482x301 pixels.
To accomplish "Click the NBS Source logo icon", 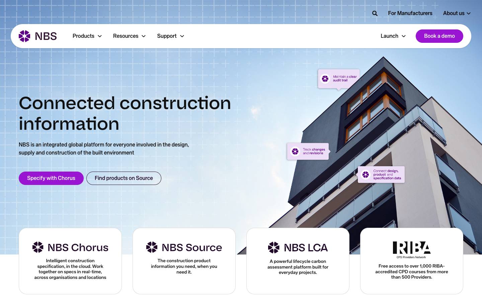I will tap(152, 247).
